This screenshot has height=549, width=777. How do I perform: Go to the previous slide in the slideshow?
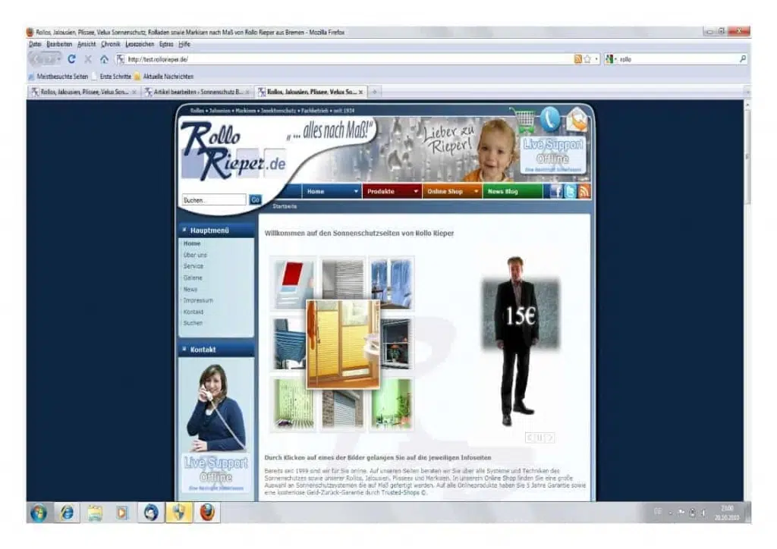(530, 438)
